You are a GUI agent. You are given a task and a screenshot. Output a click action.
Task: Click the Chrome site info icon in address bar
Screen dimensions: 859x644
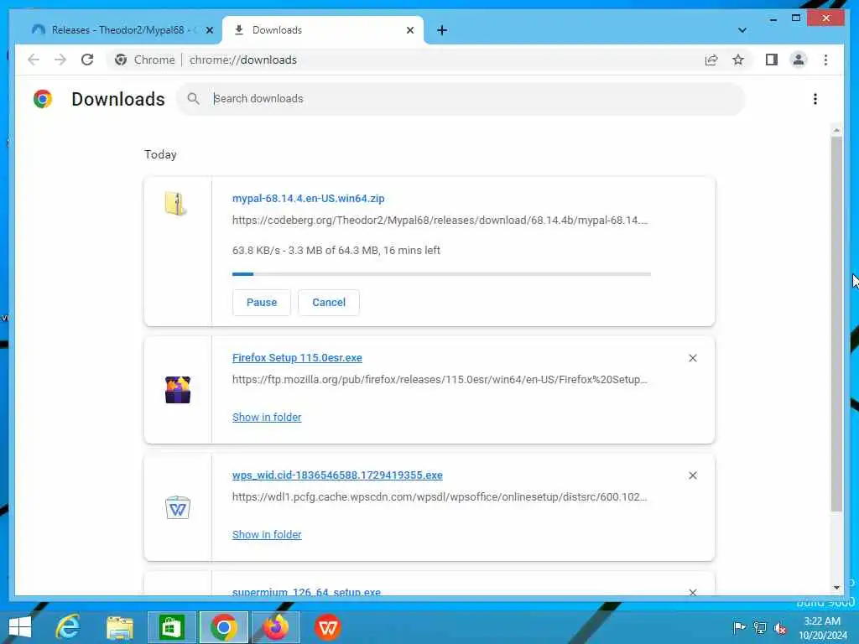point(121,60)
